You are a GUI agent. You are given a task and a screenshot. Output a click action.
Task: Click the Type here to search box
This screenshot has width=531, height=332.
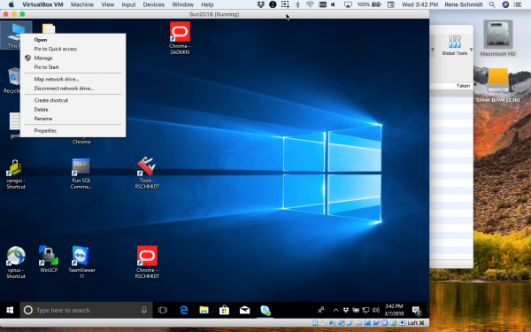pyautogui.click(x=86, y=310)
